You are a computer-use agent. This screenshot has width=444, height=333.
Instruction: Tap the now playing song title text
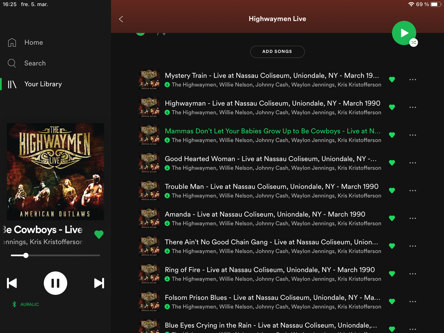[42, 230]
